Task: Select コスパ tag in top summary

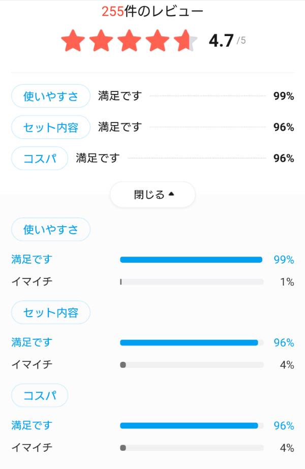Action: click(40, 158)
